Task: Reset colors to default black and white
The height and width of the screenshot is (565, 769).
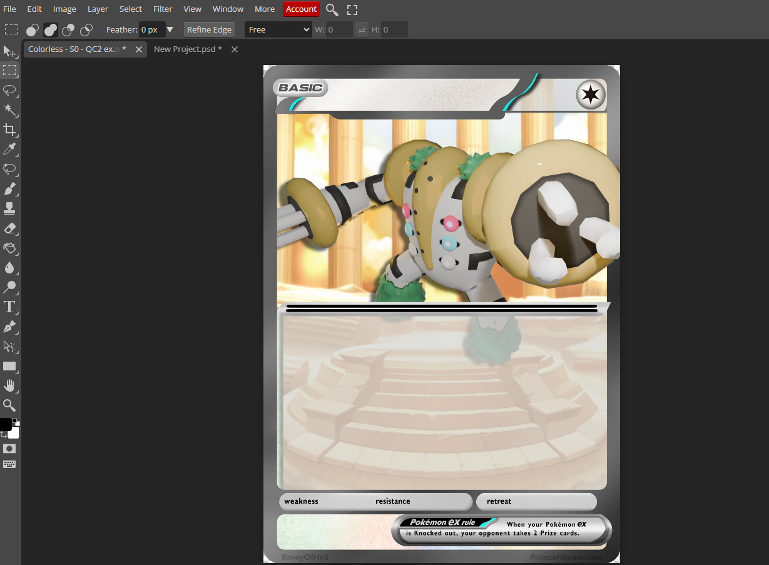Action: tap(15, 421)
